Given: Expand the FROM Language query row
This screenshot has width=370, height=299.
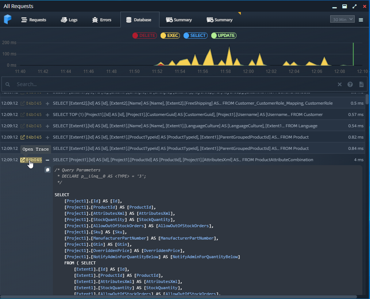Looking at the screenshot, I should click(x=47, y=126).
